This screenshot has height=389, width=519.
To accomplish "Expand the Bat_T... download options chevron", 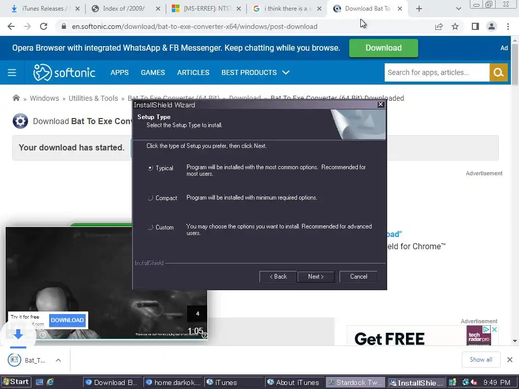I will click(58, 360).
